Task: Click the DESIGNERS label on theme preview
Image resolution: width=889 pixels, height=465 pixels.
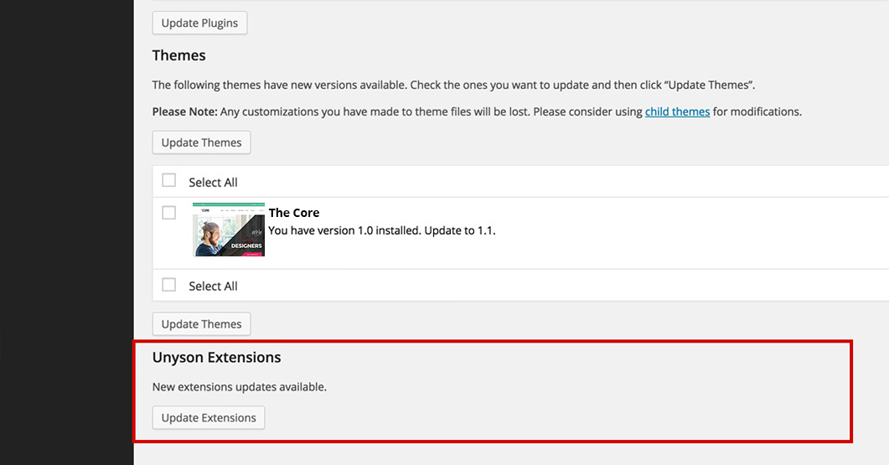Action: click(x=246, y=245)
